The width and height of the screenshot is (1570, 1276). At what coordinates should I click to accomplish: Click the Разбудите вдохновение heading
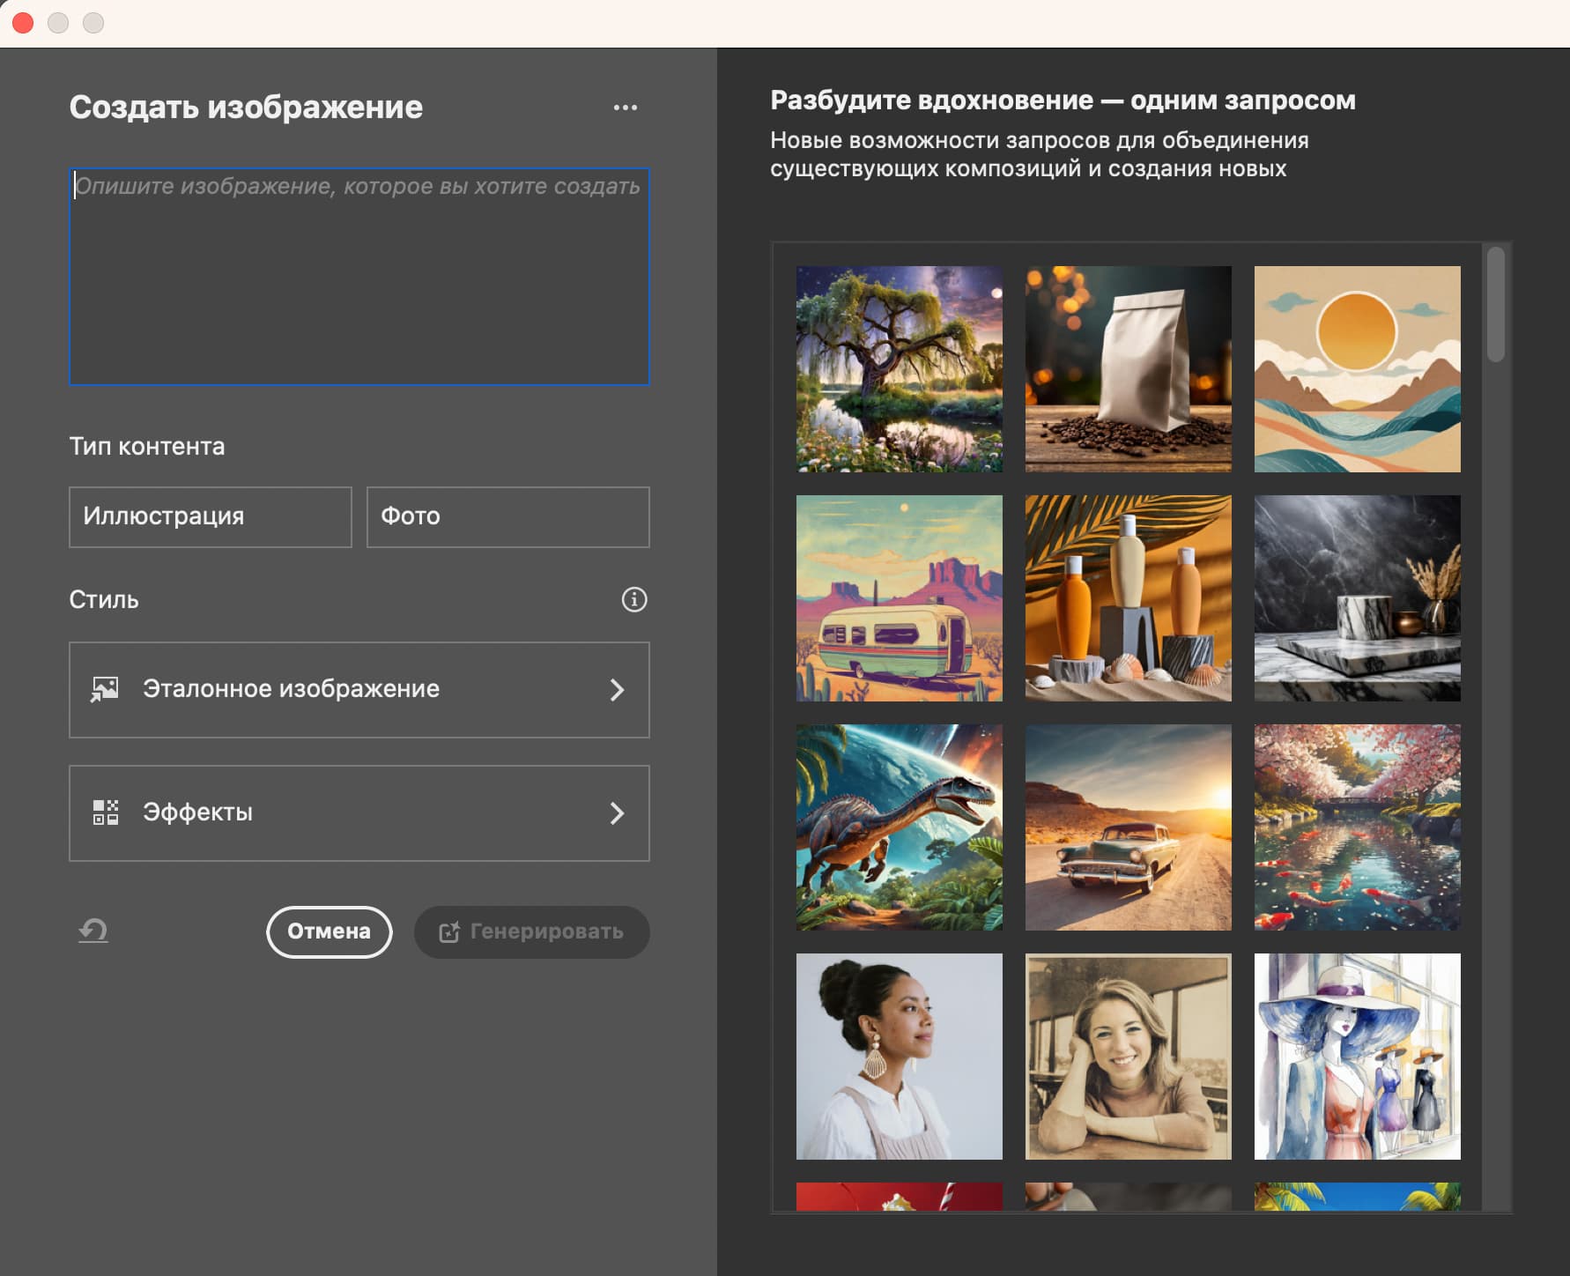(1063, 100)
